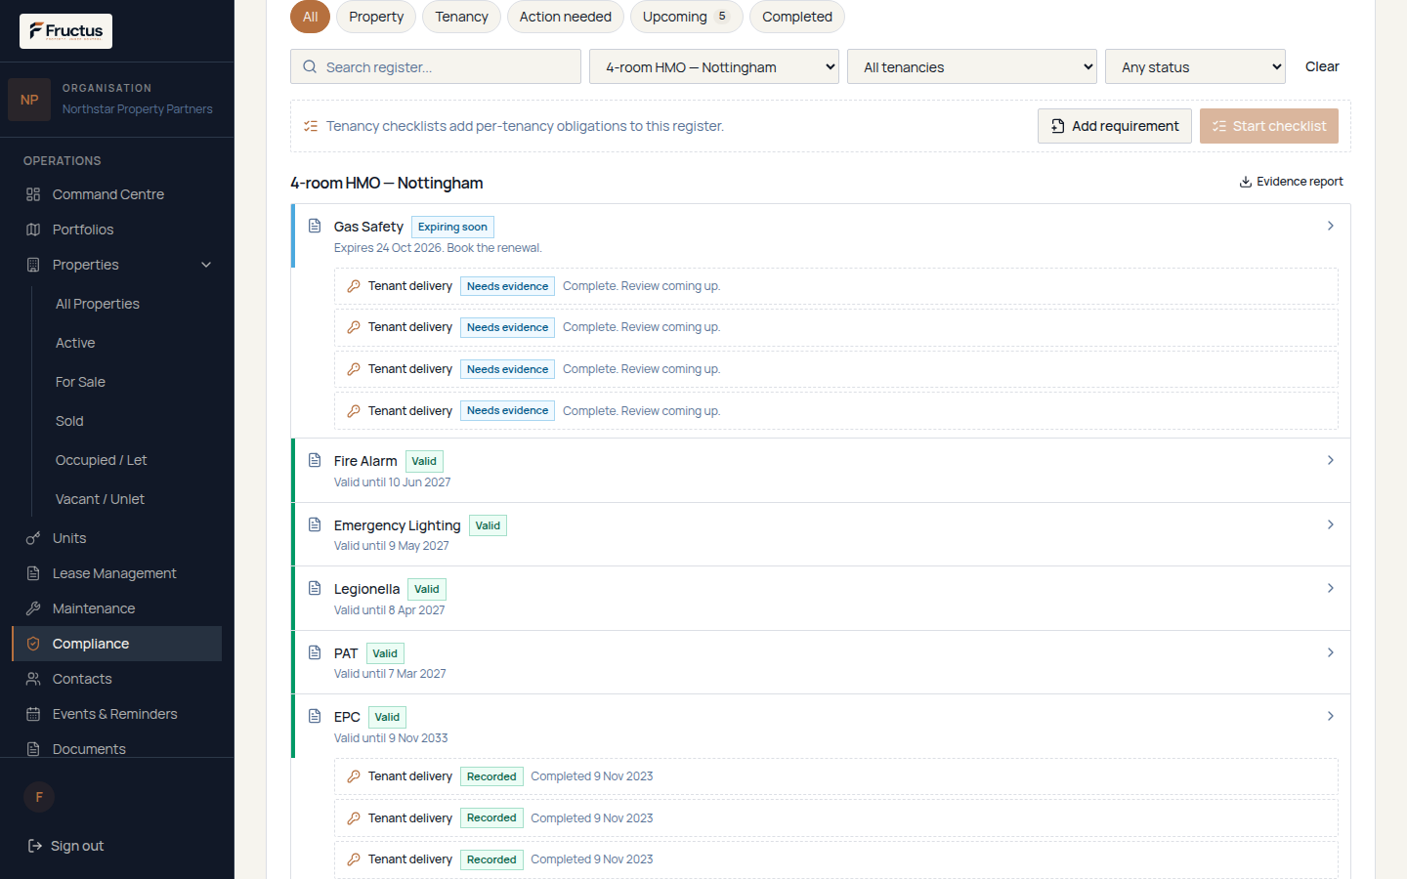Click the search magnifier icon
The height and width of the screenshot is (879, 1407).
click(310, 66)
